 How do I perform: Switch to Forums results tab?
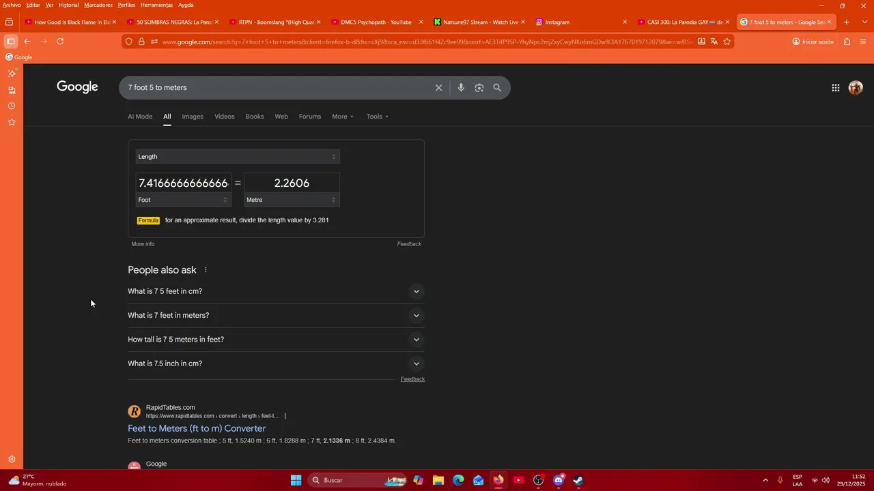point(310,117)
